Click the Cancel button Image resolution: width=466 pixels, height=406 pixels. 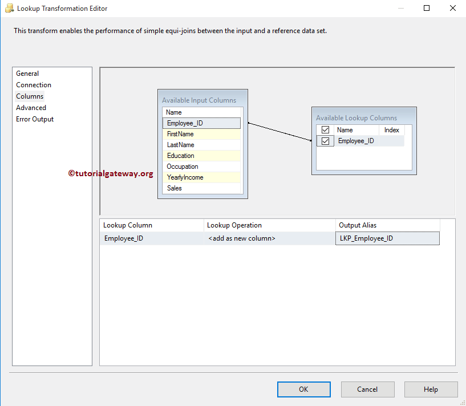click(x=367, y=389)
